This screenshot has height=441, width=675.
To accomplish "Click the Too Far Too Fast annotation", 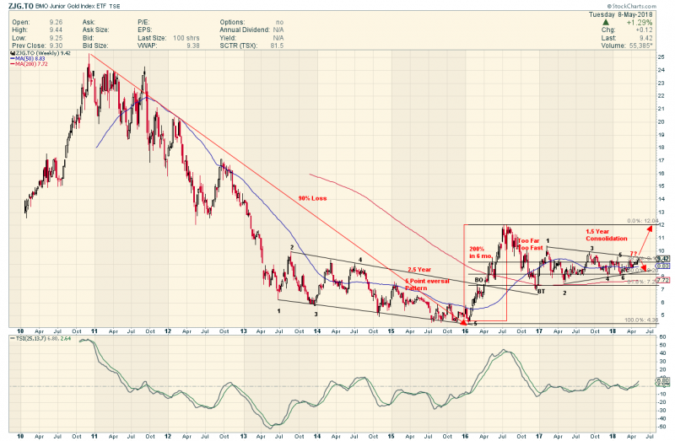I will (x=530, y=245).
